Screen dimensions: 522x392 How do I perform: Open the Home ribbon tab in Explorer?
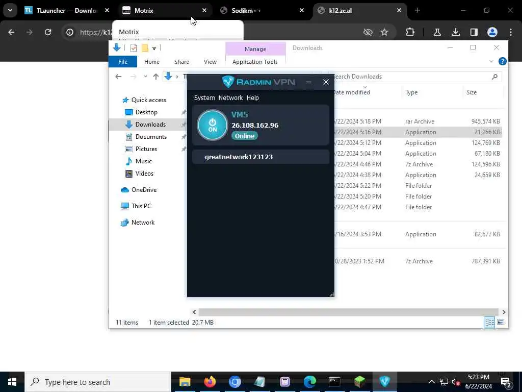(x=152, y=62)
